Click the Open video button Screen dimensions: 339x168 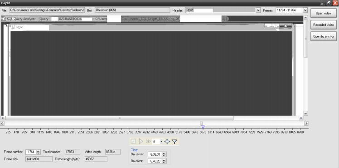click(324, 13)
